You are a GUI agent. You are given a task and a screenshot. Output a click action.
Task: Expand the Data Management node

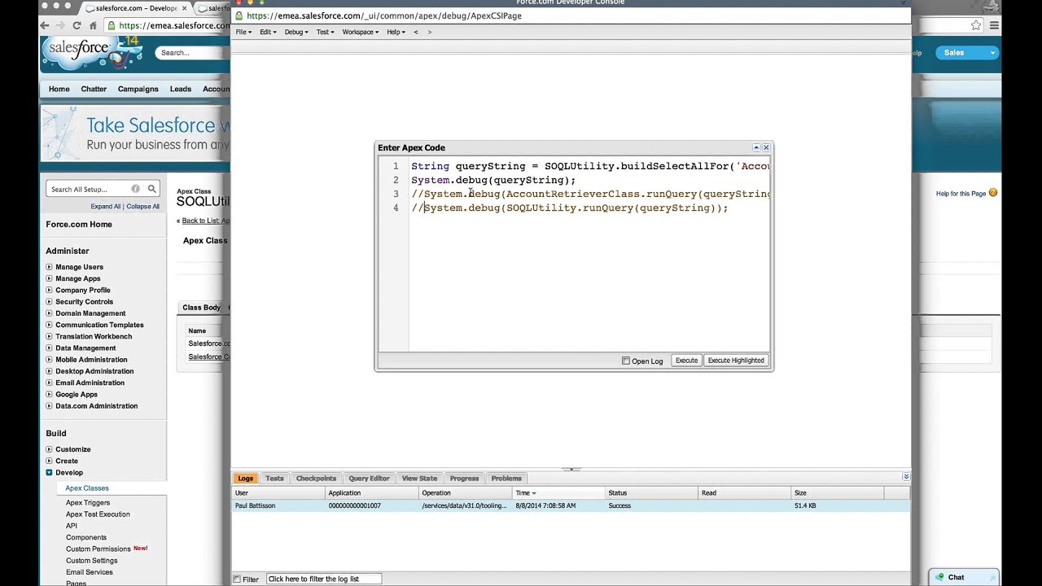click(x=50, y=348)
